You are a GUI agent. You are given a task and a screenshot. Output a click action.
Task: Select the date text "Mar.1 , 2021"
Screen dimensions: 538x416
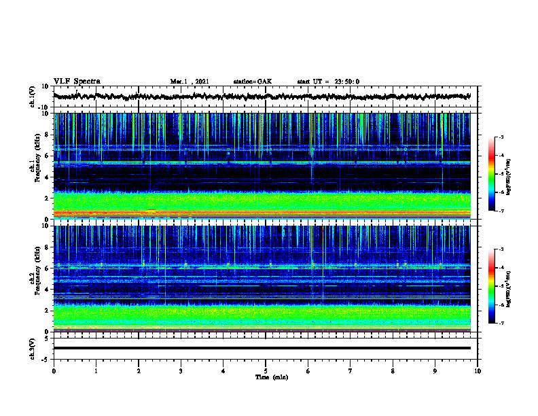pos(190,82)
